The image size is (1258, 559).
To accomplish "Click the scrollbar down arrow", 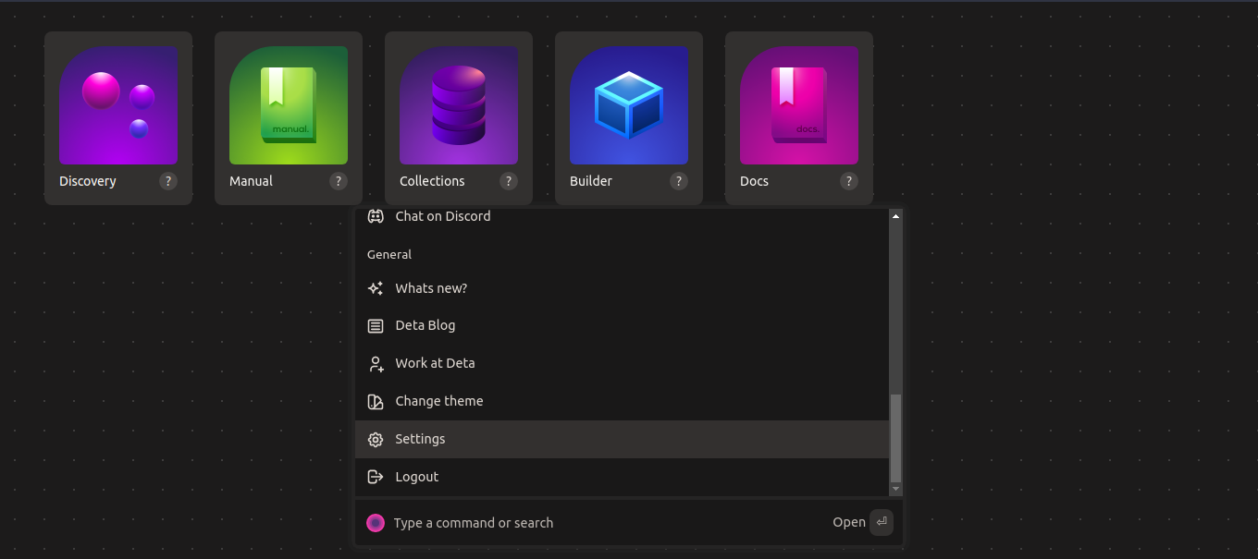I will point(895,489).
